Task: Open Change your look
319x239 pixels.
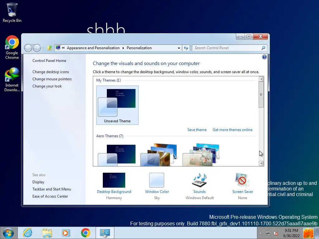Action: [47, 86]
